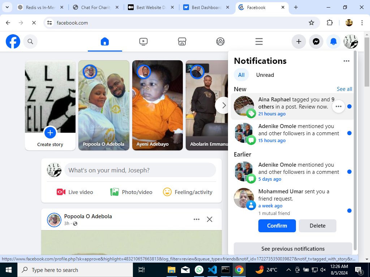This screenshot has height=277, width=370.
Task: Click the plus Create icon in header
Action: [299, 42]
